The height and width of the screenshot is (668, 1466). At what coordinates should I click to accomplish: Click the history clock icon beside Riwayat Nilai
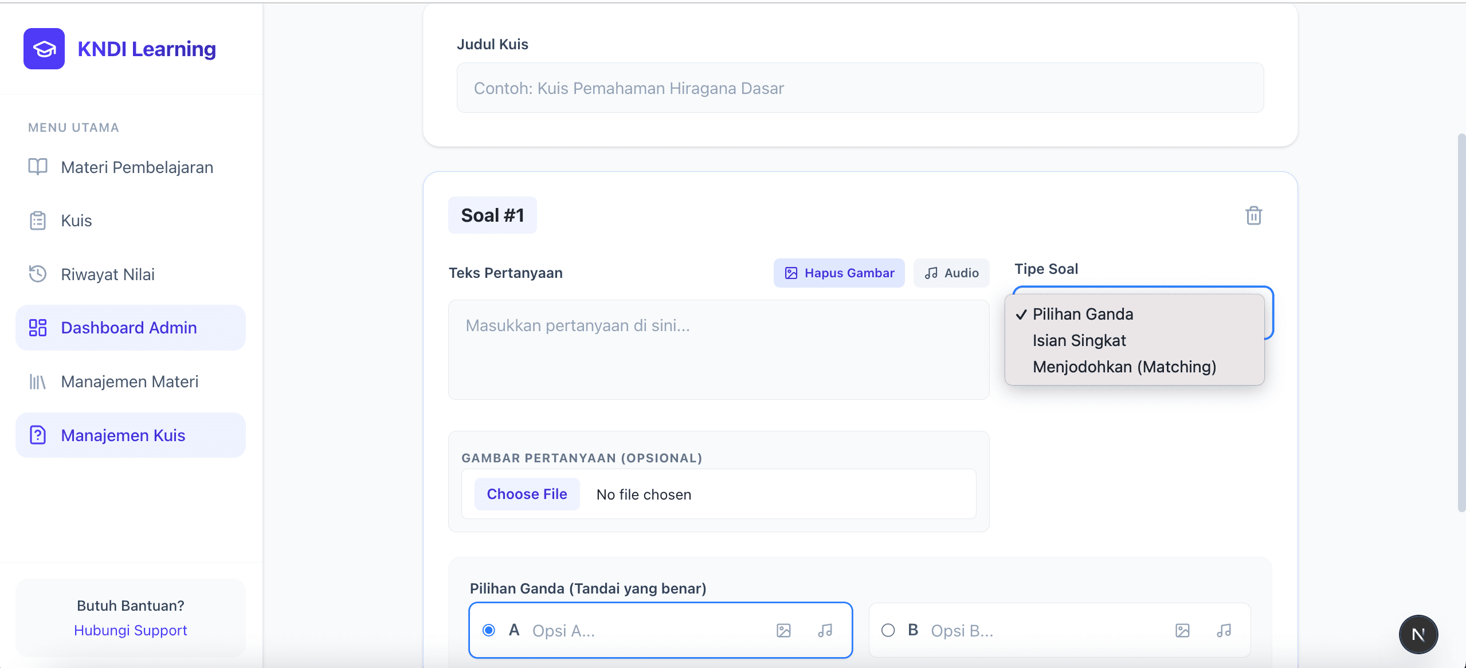(x=38, y=274)
